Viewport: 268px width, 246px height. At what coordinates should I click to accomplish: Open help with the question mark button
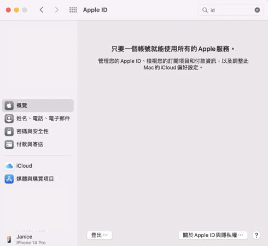click(x=257, y=235)
